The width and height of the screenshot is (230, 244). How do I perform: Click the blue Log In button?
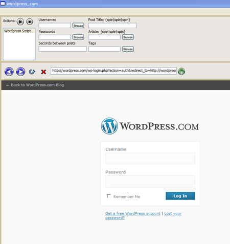point(180,196)
